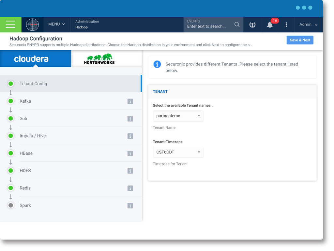Click the info icon next to Solr
Image resolution: width=334 pixels, height=251 pixels.
(130, 119)
